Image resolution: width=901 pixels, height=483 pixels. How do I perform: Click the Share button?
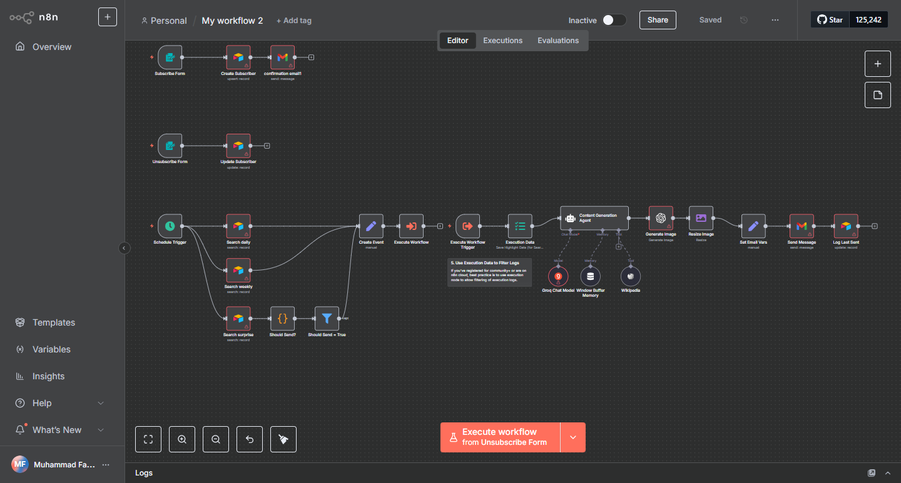tap(658, 20)
